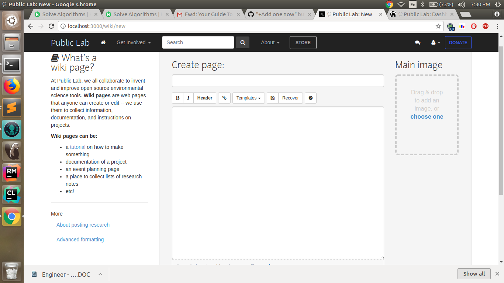
Task: Click the red Opera extension icon
Action: coord(474,26)
